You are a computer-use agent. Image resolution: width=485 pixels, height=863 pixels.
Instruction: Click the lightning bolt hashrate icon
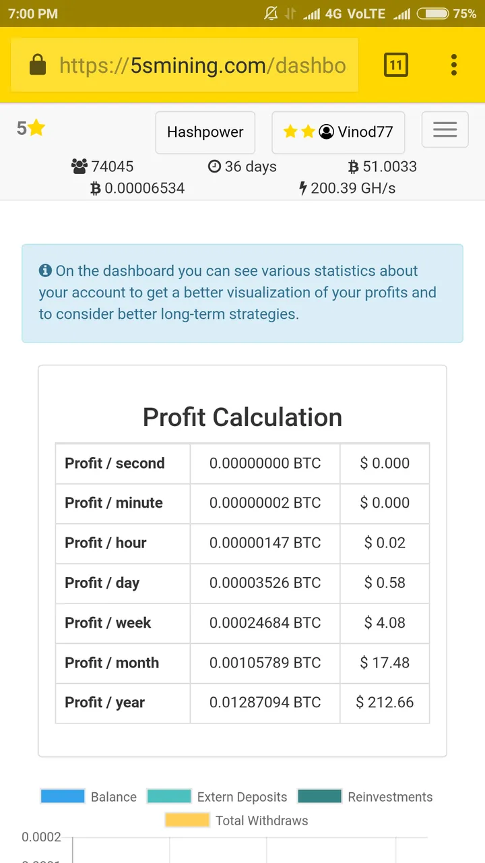[x=302, y=188]
